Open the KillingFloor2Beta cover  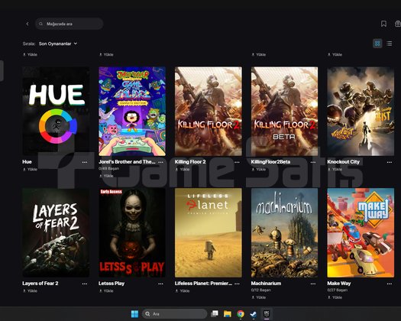coord(284,112)
